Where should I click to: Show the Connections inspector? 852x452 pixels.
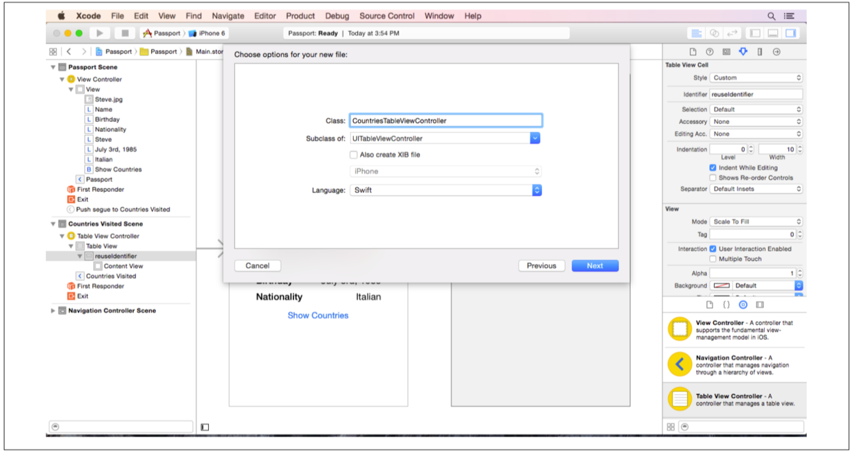pos(776,51)
